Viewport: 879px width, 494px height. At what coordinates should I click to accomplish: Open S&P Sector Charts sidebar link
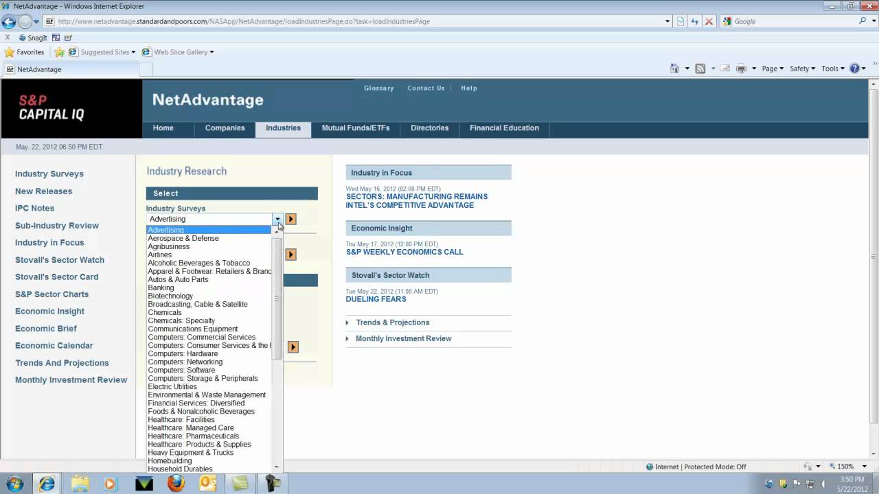52,294
